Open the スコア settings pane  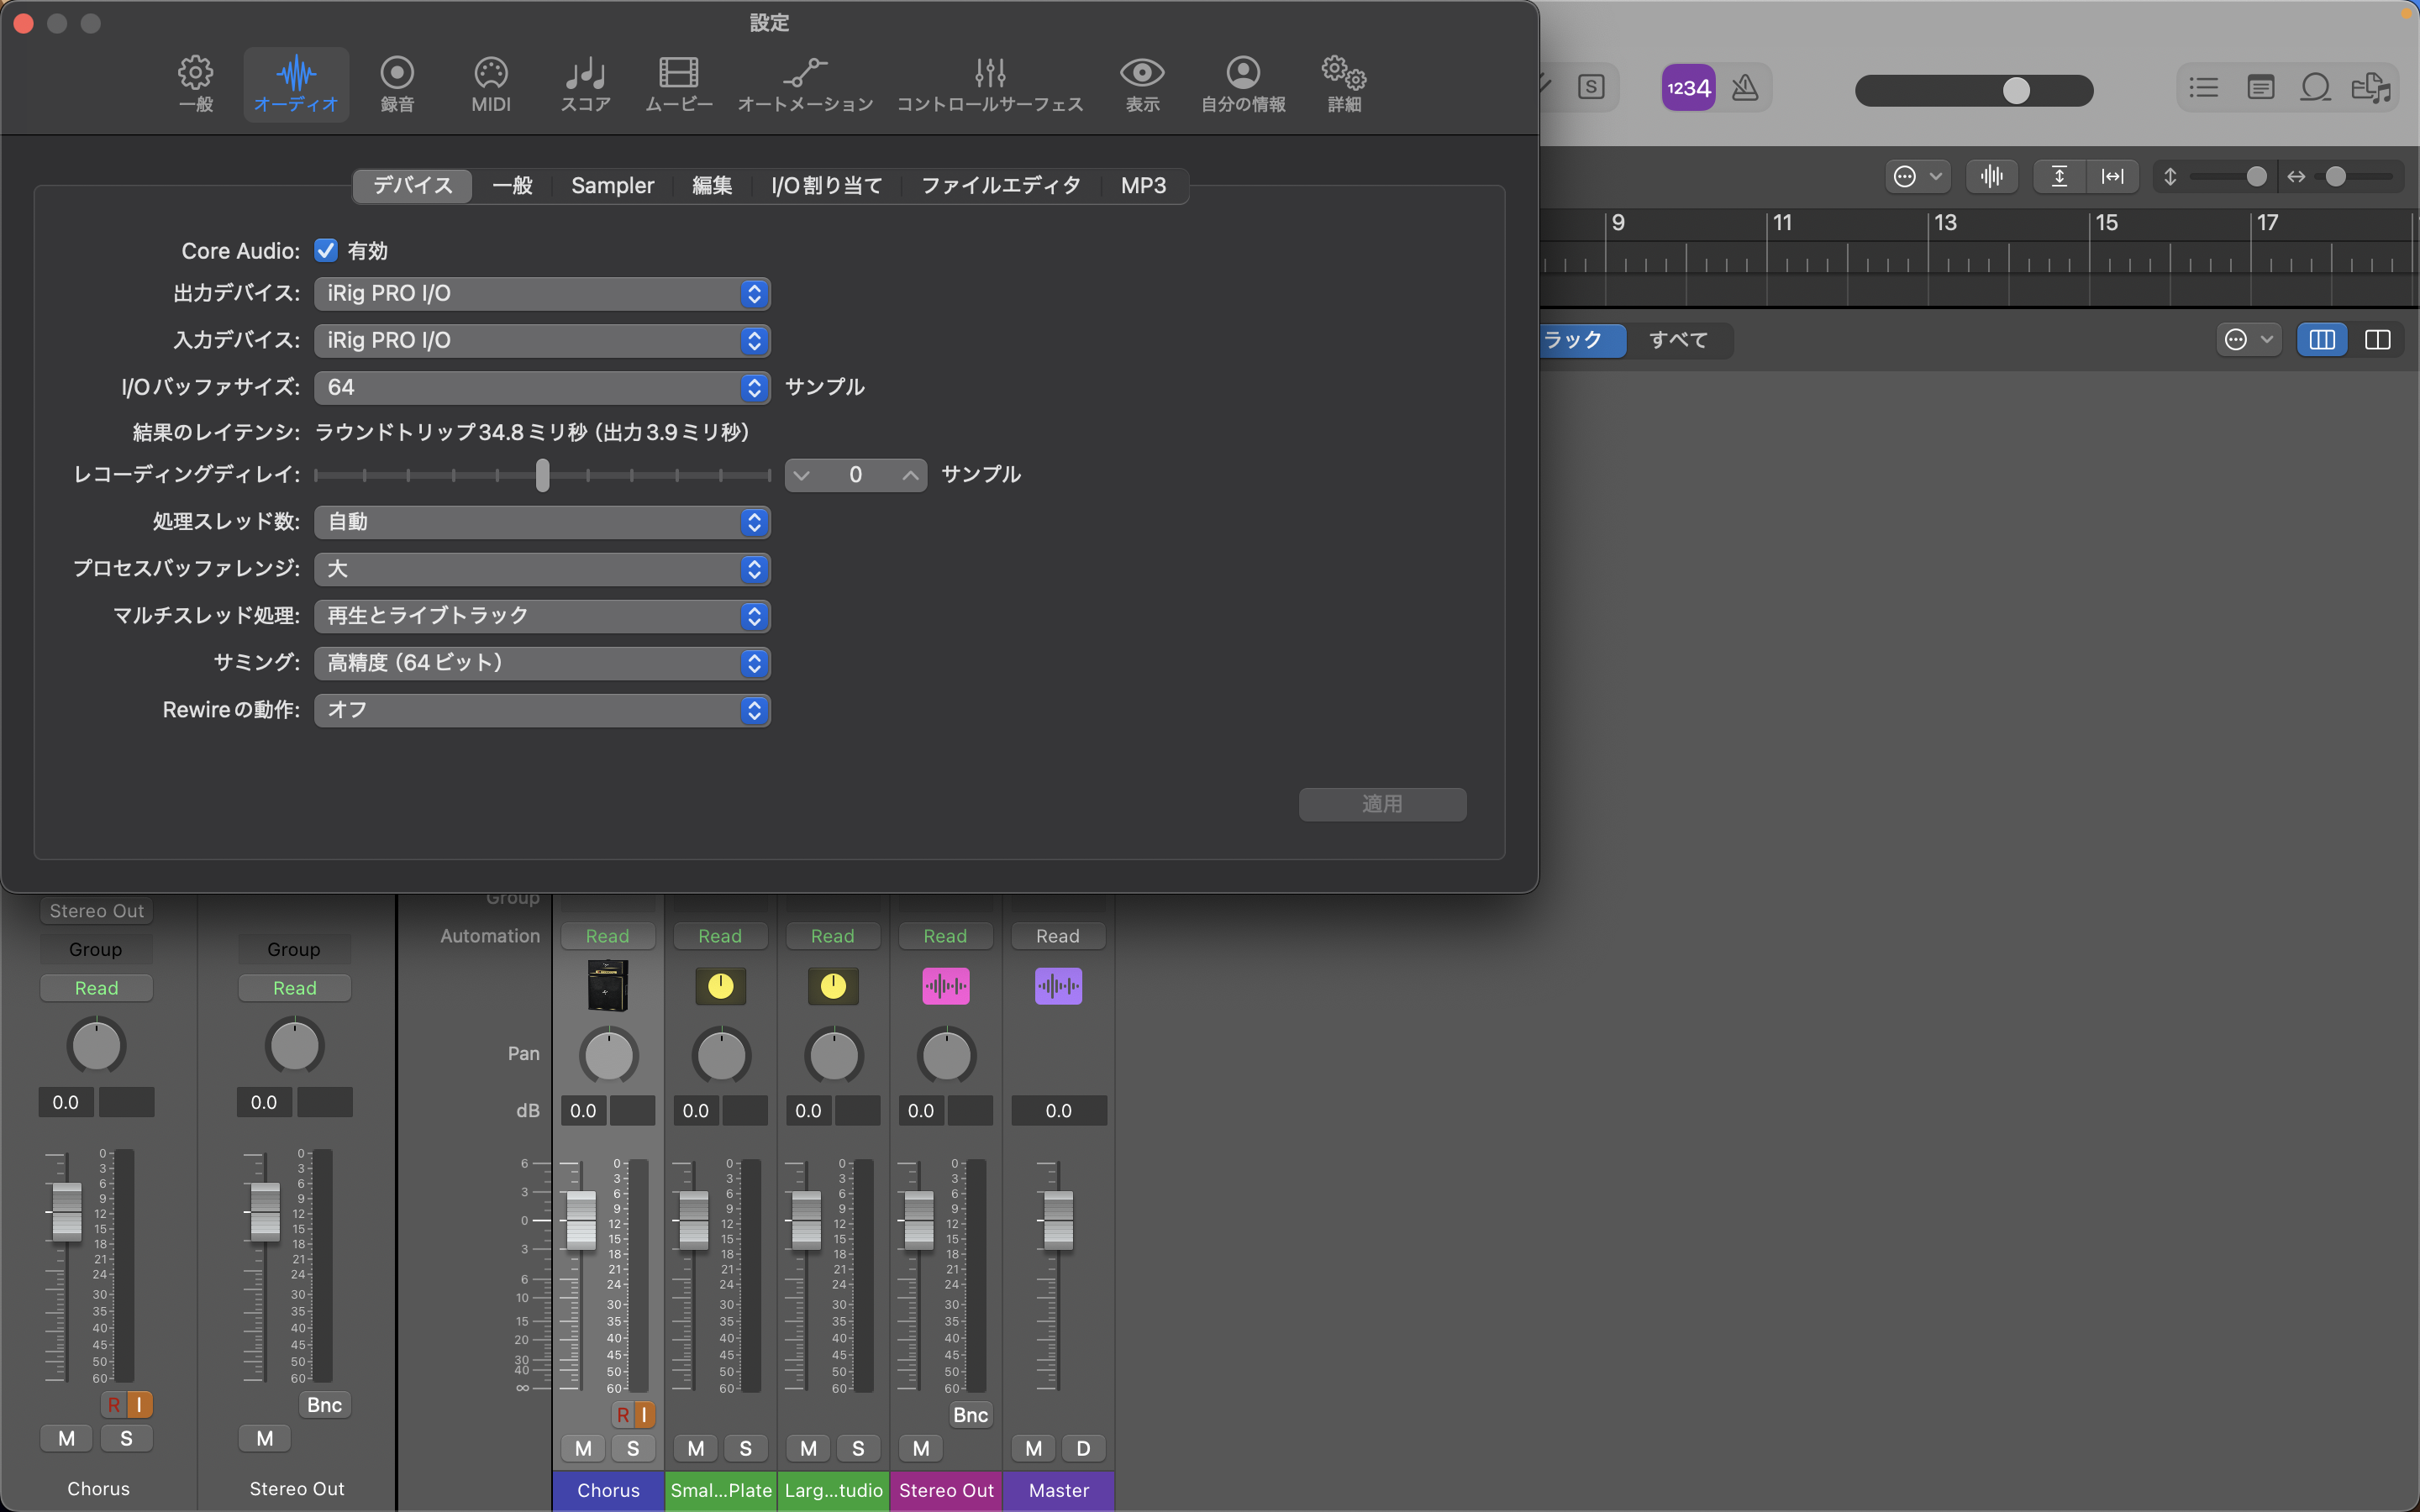point(585,84)
